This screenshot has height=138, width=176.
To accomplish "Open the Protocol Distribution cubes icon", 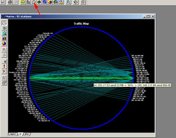I will tap(50, 2).
